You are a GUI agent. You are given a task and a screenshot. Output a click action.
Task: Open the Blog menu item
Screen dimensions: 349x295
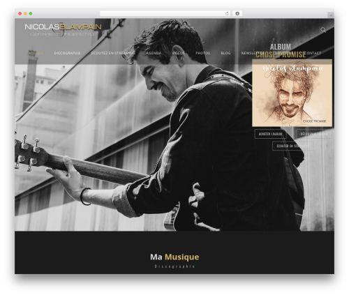pos(225,53)
